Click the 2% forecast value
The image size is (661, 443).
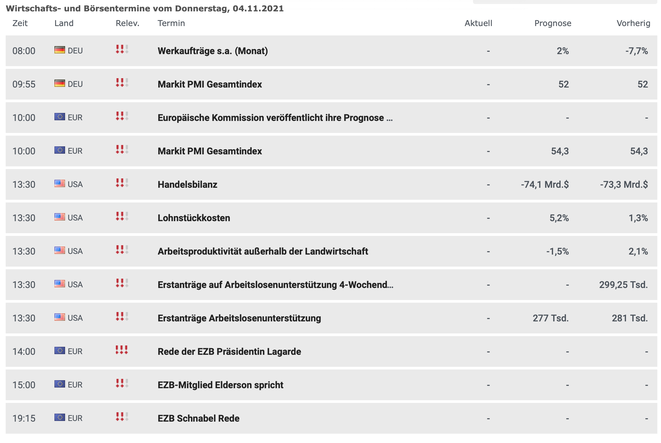(x=563, y=51)
